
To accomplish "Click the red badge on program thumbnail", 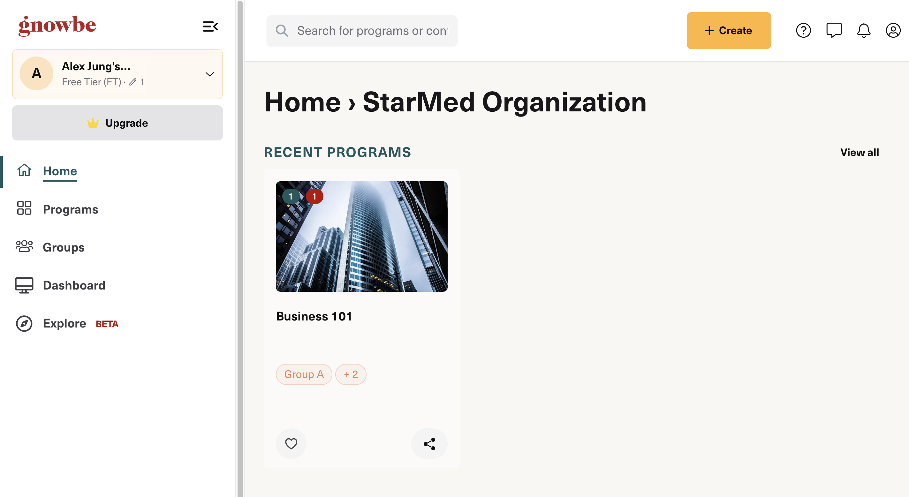I will (314, 197).
